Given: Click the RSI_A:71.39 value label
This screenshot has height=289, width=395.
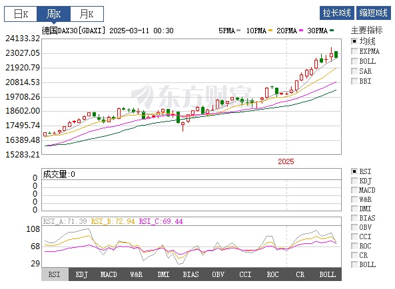Looking at the screenshot, I should pyautogui.click(x=65, y=221).
